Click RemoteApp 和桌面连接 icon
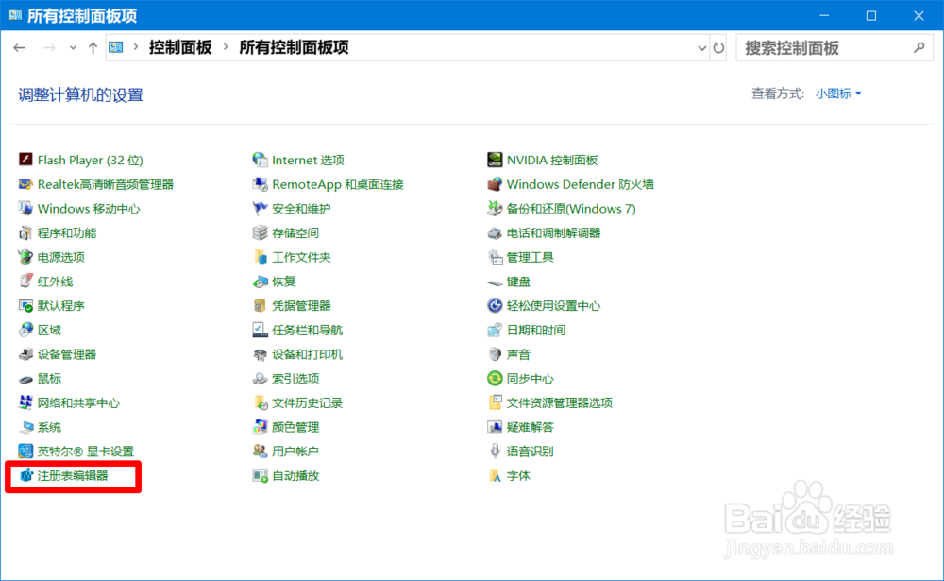Screen dimensions: 944x581 [261, 184]
